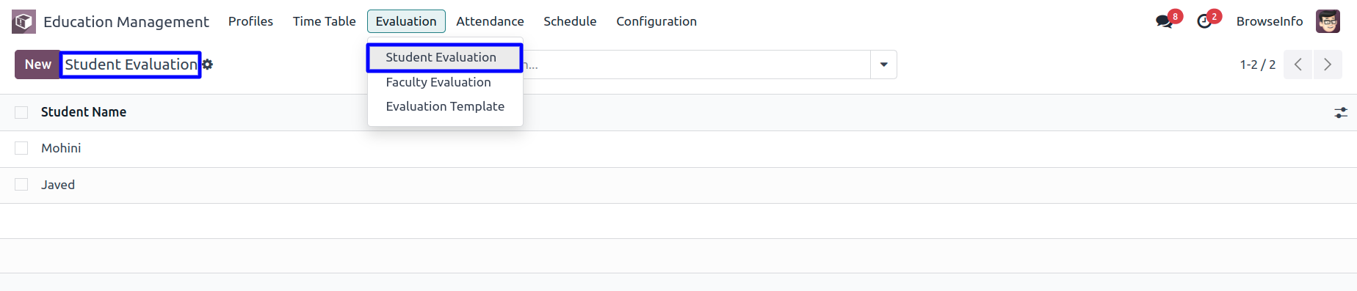
Task: Click the Education Management app logo icon
Action: click(23, 21)
